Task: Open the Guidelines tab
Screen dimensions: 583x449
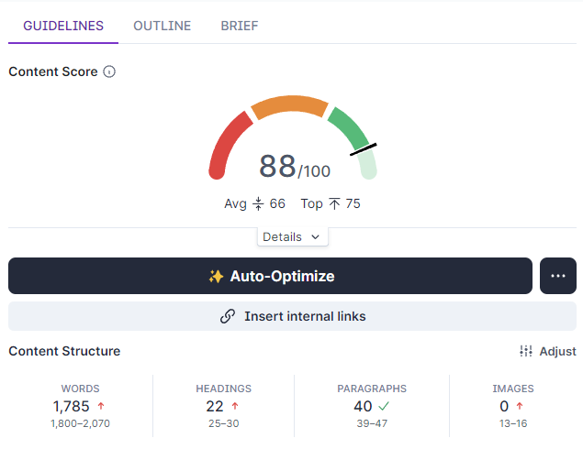Action: (x=63, y=26)
